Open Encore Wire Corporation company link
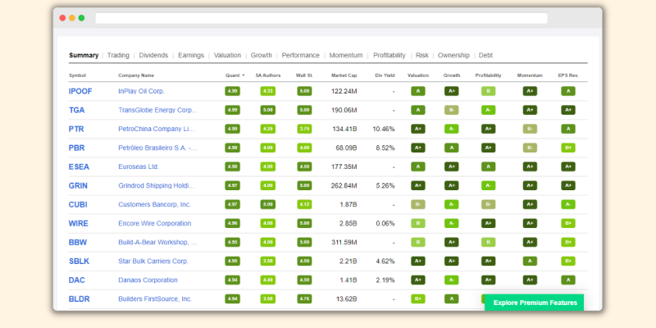Viewport: 656px width, 328px height. pyautogui.click(x=155, y=223)
